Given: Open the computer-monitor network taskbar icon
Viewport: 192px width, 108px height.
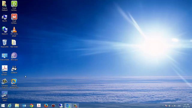Looking at the screenshot, I should [x=61, y=106].
